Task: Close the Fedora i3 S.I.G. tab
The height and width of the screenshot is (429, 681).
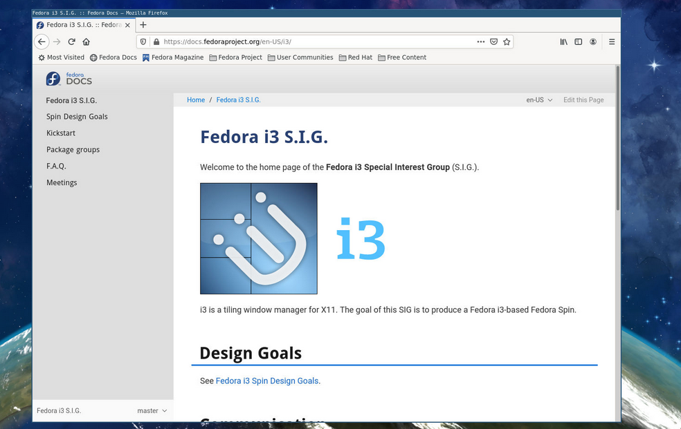Action: pos(127,25)
